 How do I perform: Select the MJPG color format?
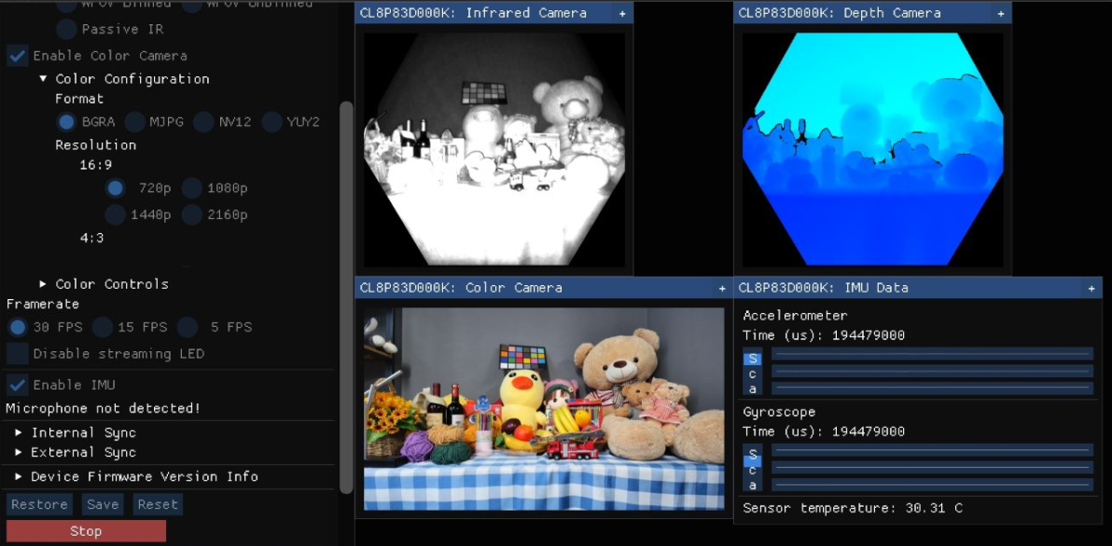point(135,122)
